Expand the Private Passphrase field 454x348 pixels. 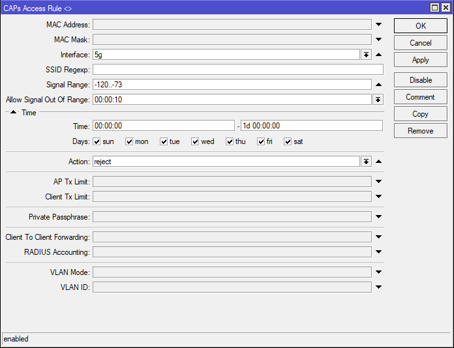378,216
